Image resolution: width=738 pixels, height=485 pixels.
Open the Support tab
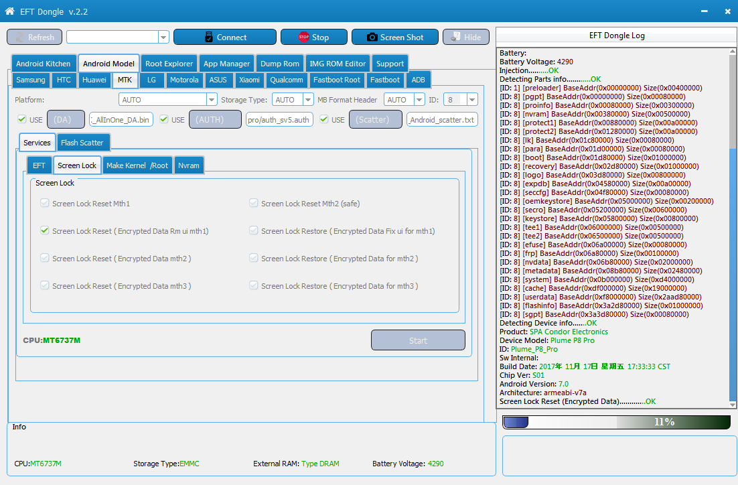390,64
